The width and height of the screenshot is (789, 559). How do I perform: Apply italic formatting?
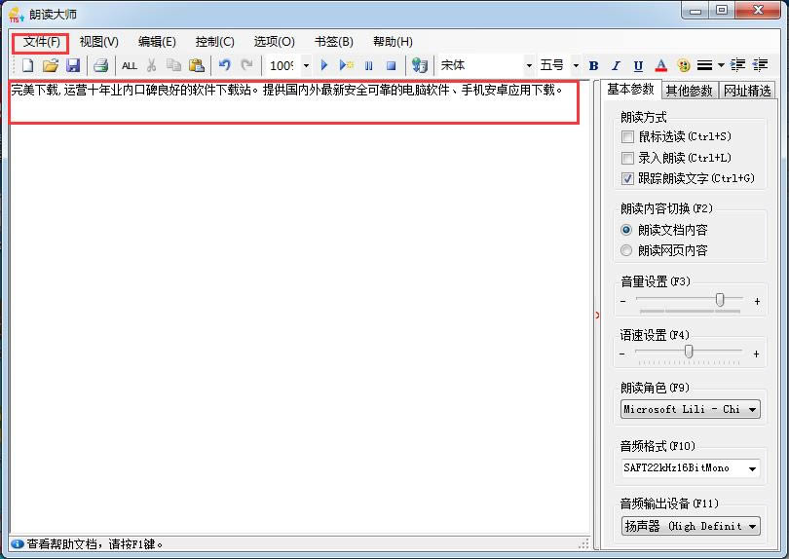(616, 66)
